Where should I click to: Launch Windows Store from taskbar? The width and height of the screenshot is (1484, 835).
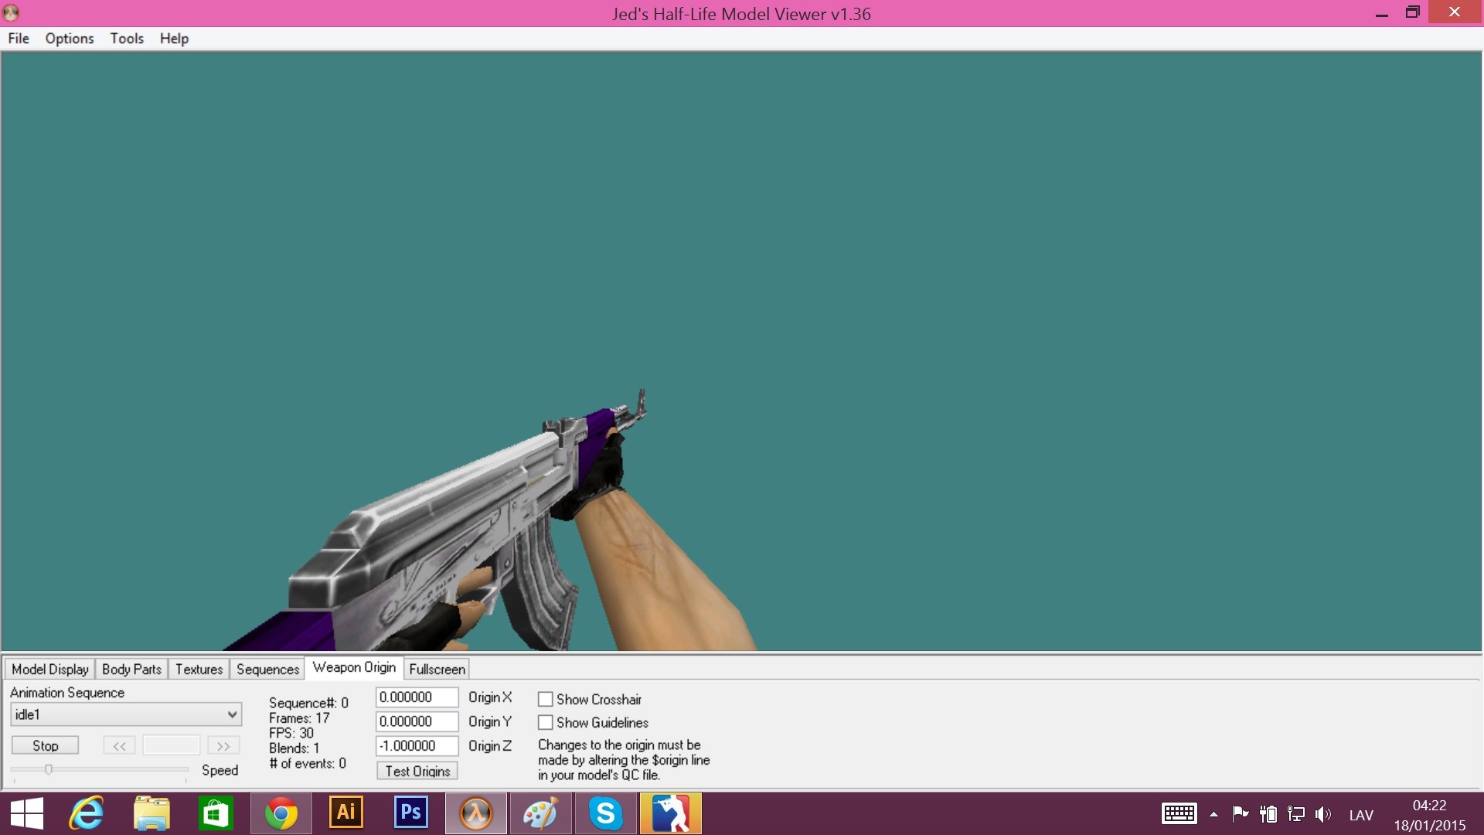click(x=216, y=813)
